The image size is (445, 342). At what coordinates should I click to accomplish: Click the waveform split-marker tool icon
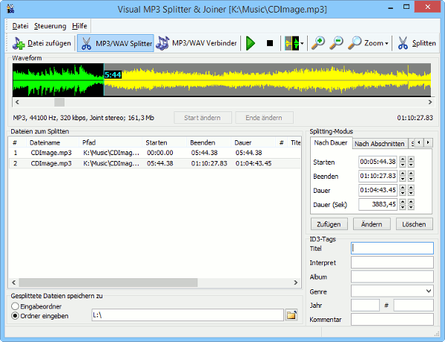click(291, 43)
